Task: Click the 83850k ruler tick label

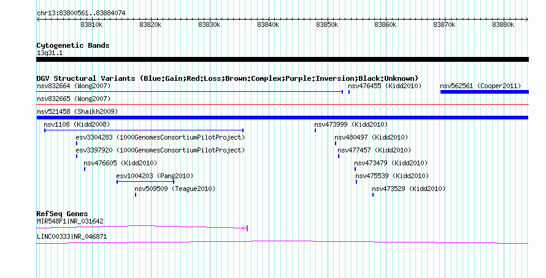Action: [327, 24]
